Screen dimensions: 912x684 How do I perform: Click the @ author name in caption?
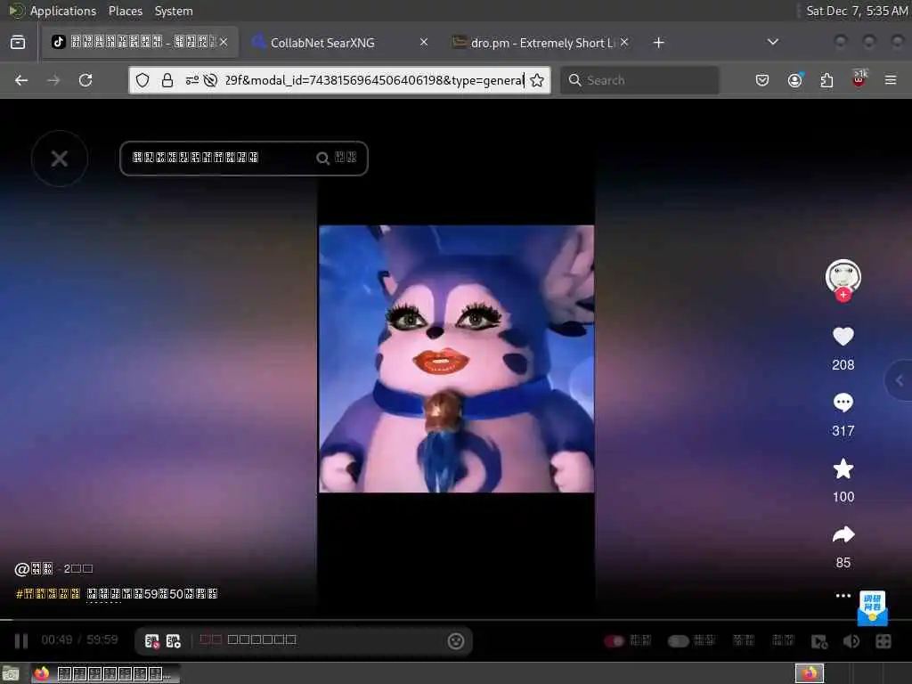click(34, 569)
